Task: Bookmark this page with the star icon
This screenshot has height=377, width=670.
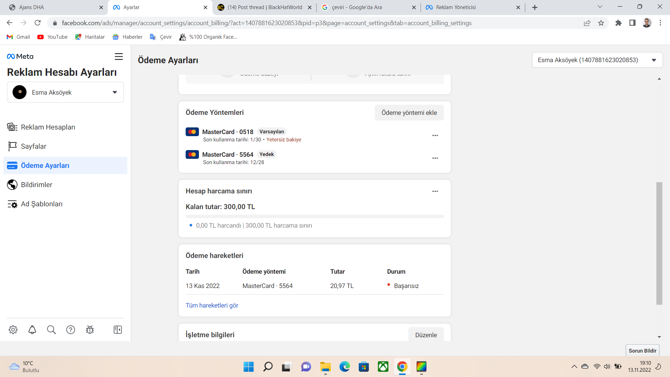Action: click(601, 23)
